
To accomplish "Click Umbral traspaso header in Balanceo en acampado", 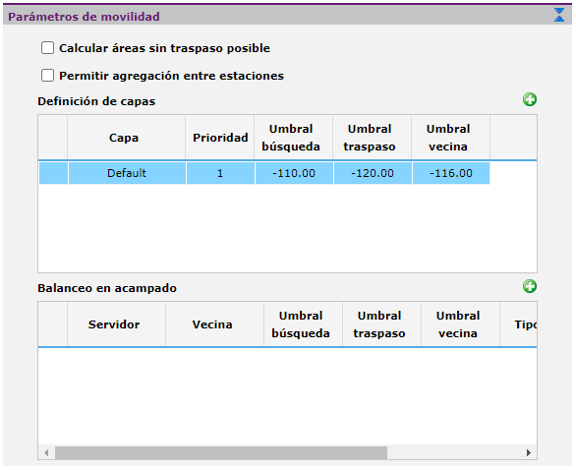I will (x=381, y=324).
